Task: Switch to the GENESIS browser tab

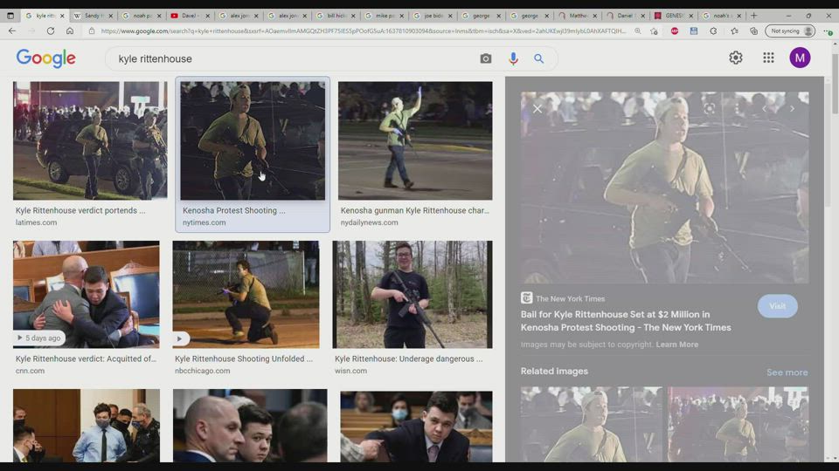Action: [672, 16]
